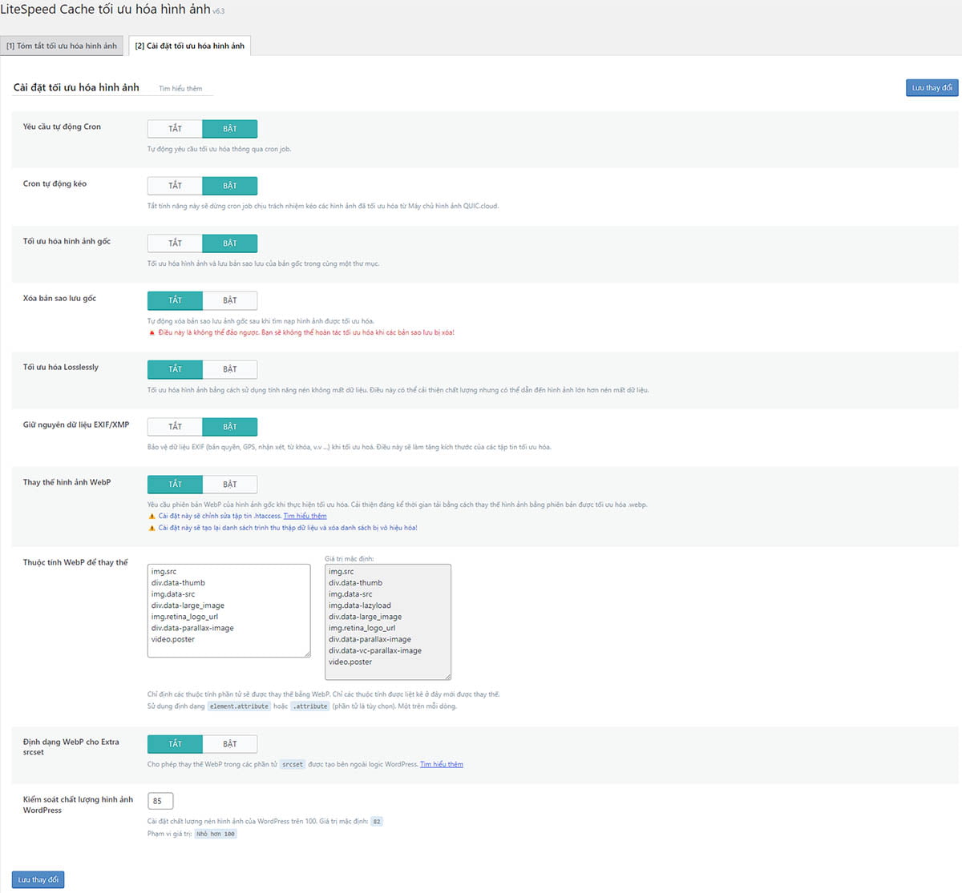Screen dimensions: 962x893
Task: Click div.data-vc-parallax-image in default values list
Action: coord(375,650)
